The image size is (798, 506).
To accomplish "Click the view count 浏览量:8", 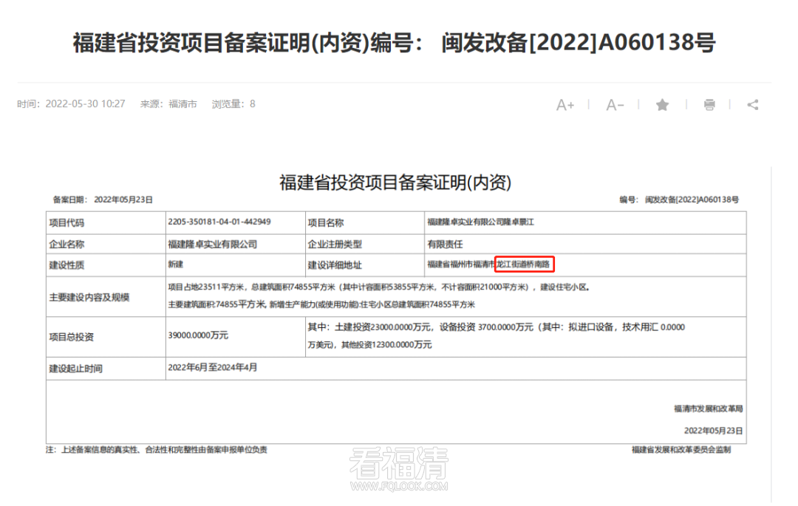I will click(233, 103).
